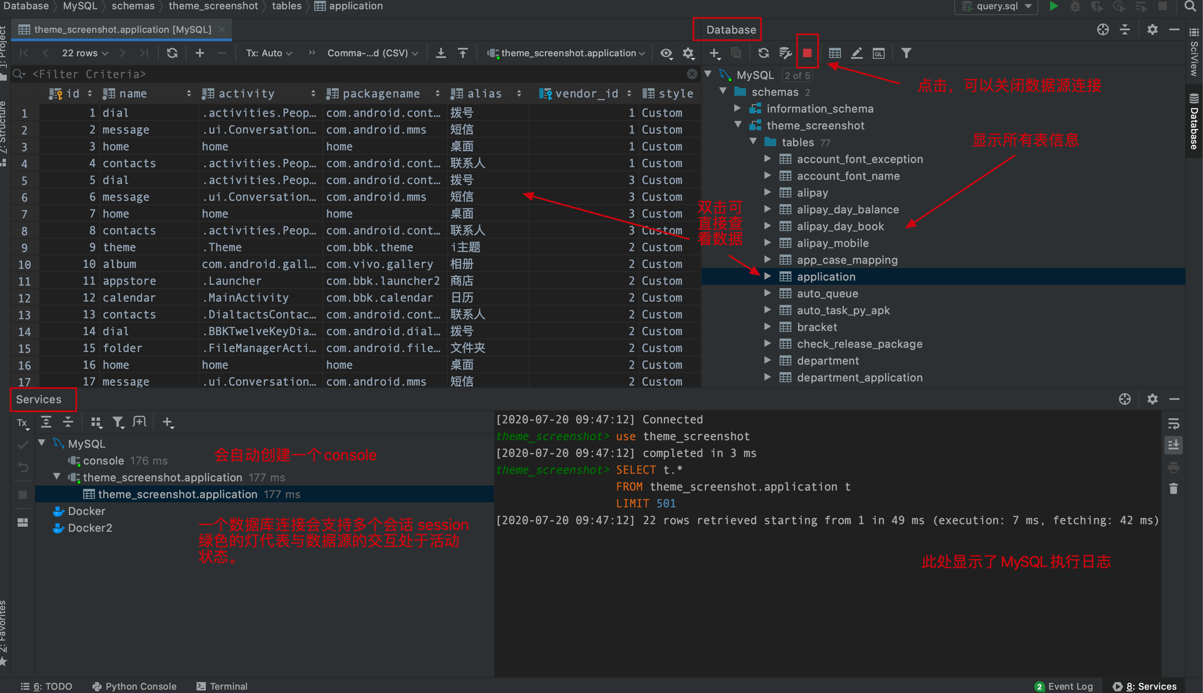Open the 22 rows page size dropdown
The width and height of the screenshot is (1203, 693).
pyautogui.click(x=84, y=53)
